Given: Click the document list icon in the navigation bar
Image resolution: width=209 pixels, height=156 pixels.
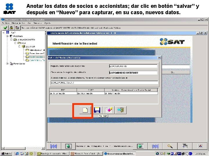Looking at the screenshot, I should [x=185, y=146].
